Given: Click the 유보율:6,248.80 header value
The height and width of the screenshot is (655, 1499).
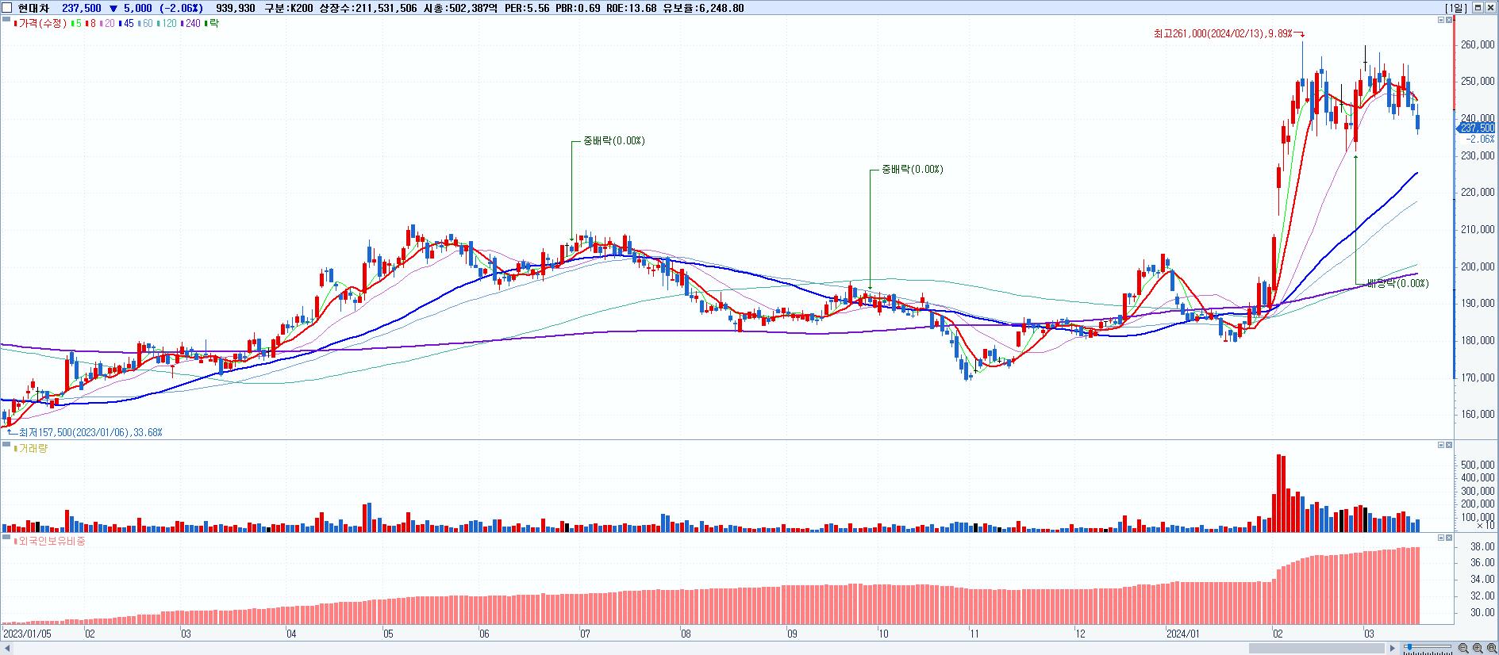Looking at the screenshot, I should point(703,8).
